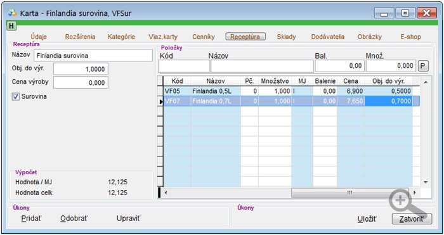
Task: Click the green H icon
Action: [11, 26]
